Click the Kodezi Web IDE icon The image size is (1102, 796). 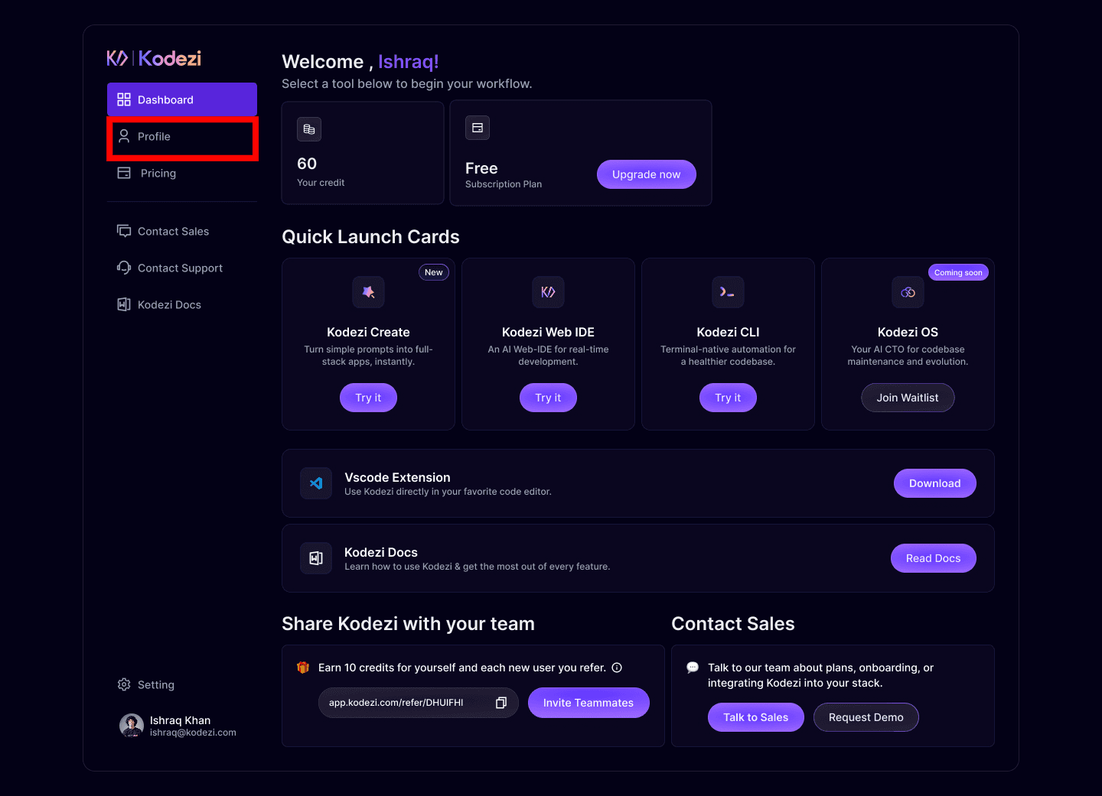pyautogui.click(x=548, y=292)
